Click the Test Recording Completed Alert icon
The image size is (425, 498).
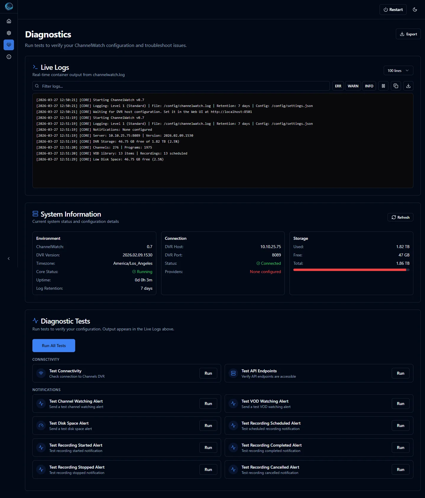(x=233, y=447)
